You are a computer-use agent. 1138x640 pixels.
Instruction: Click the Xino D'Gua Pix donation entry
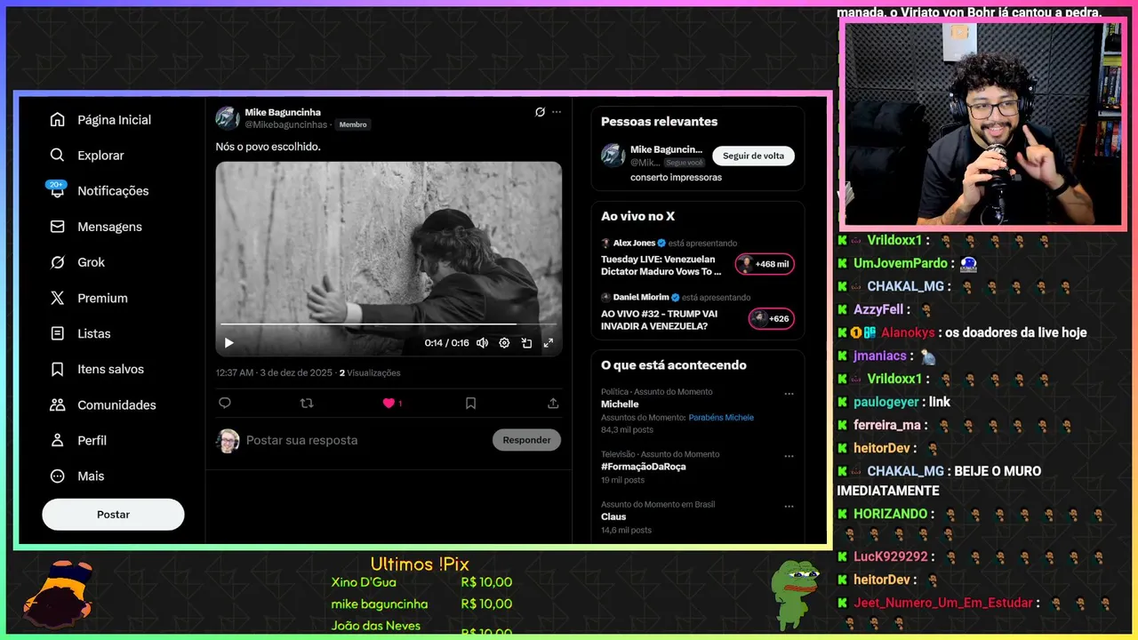tap(421, 582)
